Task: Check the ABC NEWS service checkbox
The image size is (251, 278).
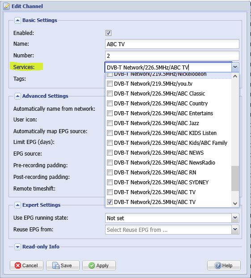Action: pyautogui.click(x=110, y=152)
